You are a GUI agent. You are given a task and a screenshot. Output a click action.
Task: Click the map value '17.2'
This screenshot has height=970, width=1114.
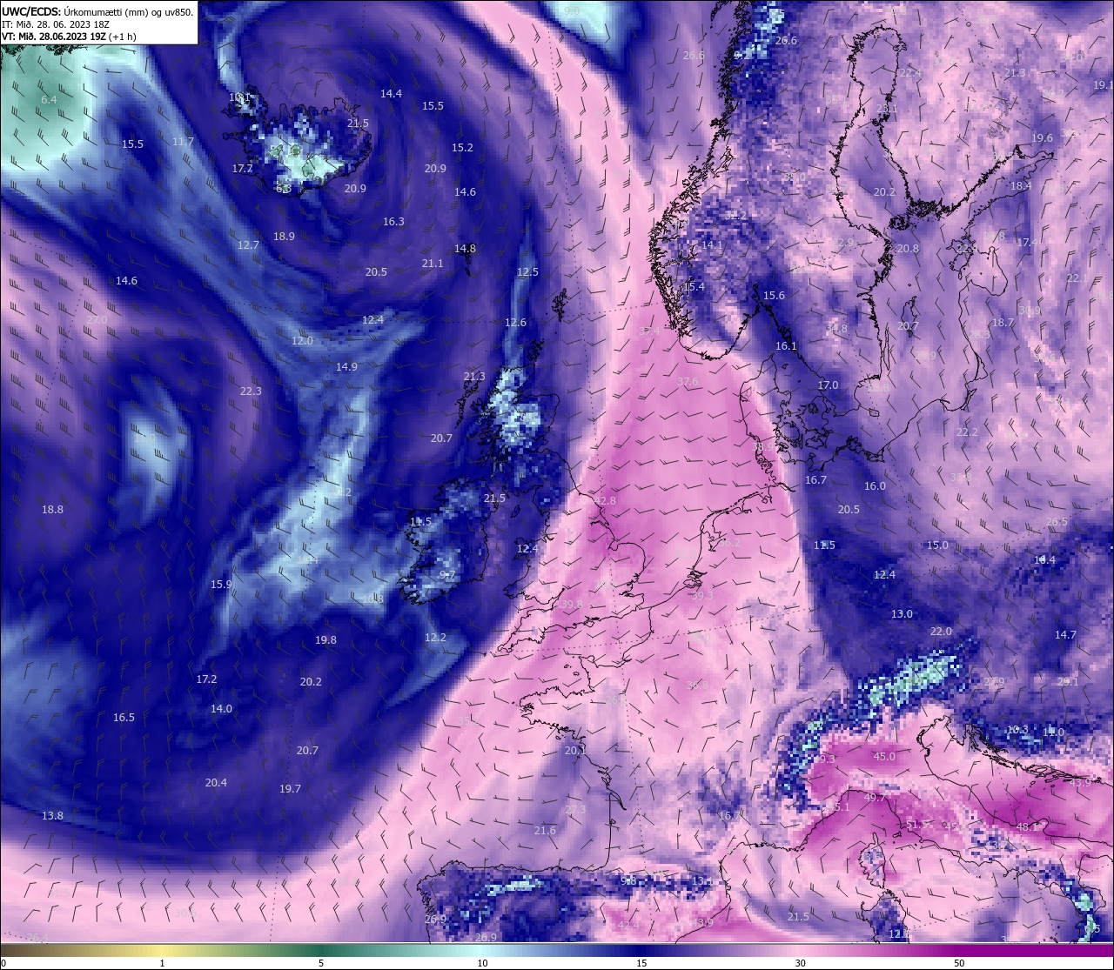(x=206, y=679)
